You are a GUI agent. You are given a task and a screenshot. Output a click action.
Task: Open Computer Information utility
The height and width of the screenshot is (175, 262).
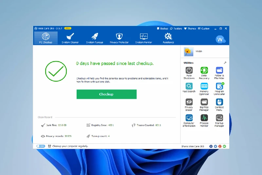(189, 120)
